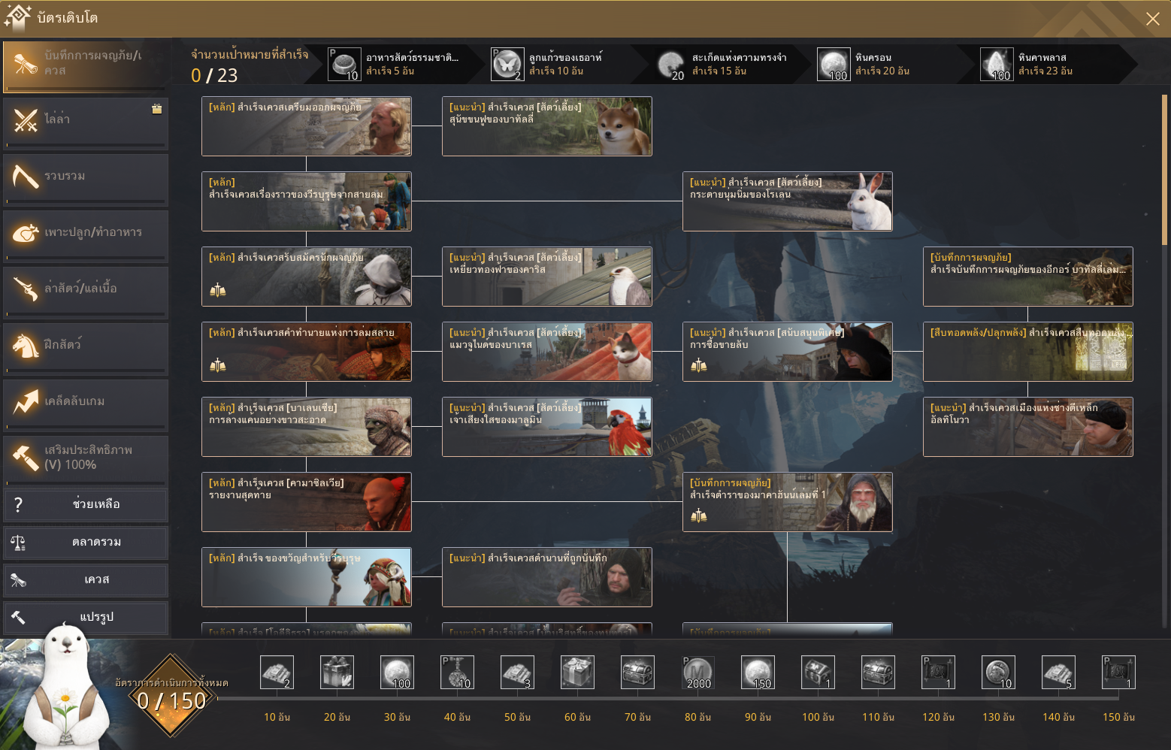The height and width of the screenshot is (750, 1171).
Task: Open quest card การซื้อขายลับ
Action: 788,352
